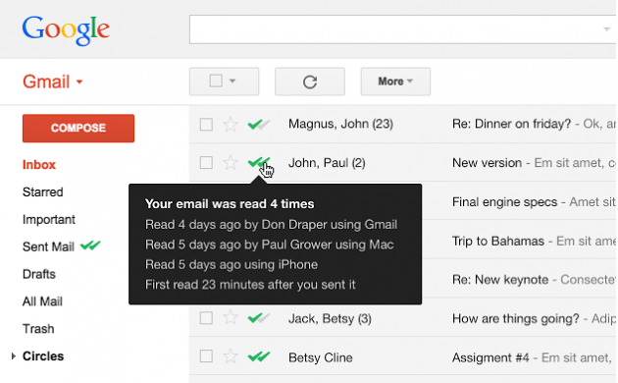Open the Gmail dropdown switcher
The image size is (618, 383).
(79, 82)
